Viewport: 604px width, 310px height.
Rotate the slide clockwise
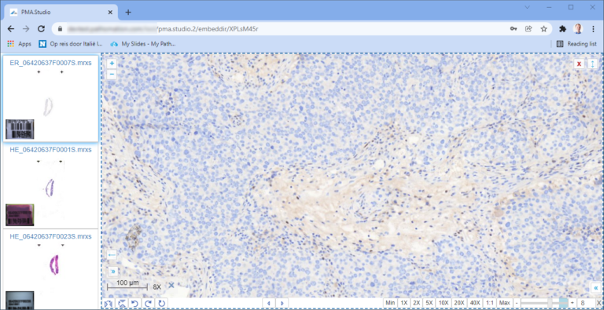click(149, 304)
